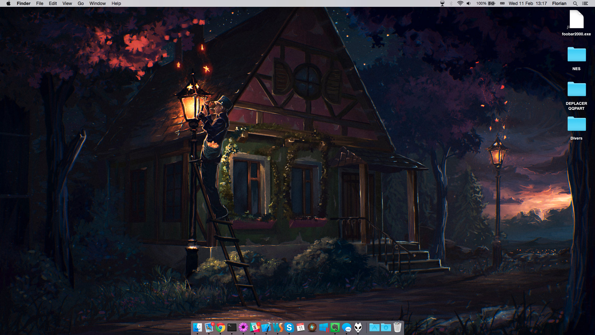Open WebStorm from the dock

[x=278, y=327]
